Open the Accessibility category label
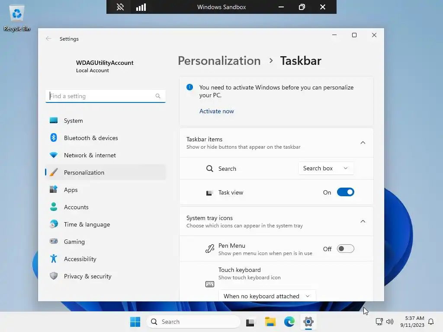Viewport: 443px width, 332px height. click(80, 259)
